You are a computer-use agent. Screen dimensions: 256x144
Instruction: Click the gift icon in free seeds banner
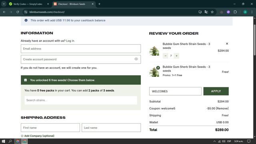pos(26,80)
